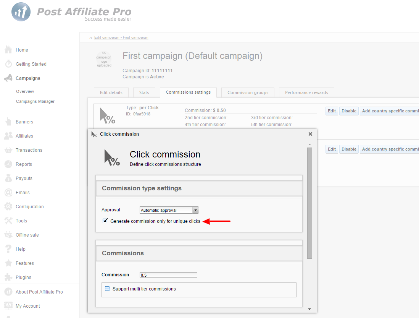
Task: Click Add country specific commission in second row
Action: (389, 149)
